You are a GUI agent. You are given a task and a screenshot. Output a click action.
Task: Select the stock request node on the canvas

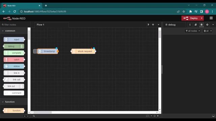(x=83, y=51)
